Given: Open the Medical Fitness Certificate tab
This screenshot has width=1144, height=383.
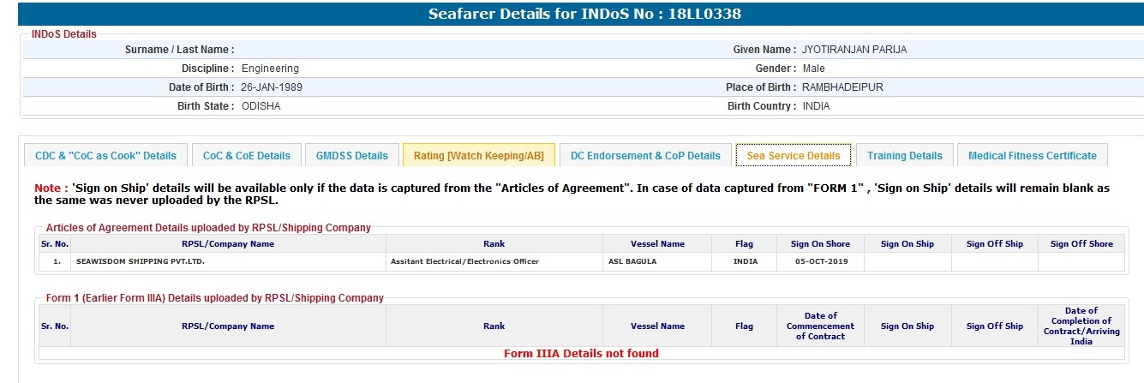Looking at the screenshot, I should point(1032,155).
